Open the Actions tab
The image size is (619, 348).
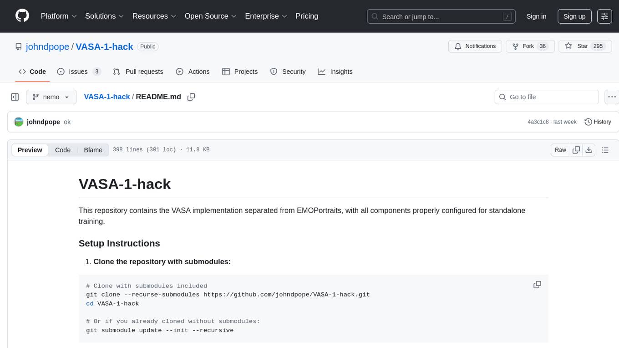[x=193, y=72]
